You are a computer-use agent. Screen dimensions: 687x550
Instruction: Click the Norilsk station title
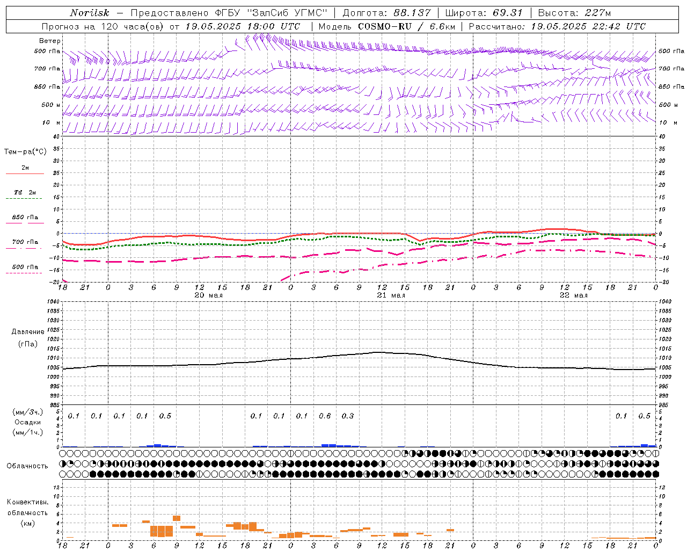[x=89, y=13]
